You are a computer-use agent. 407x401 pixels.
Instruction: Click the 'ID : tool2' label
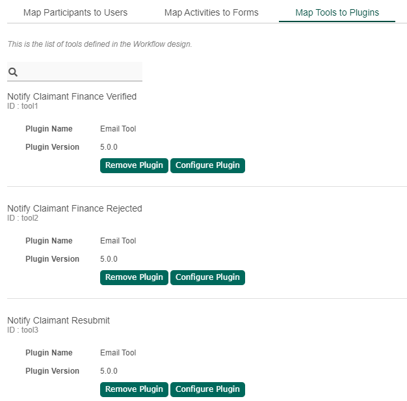click(x=23, y=218)
